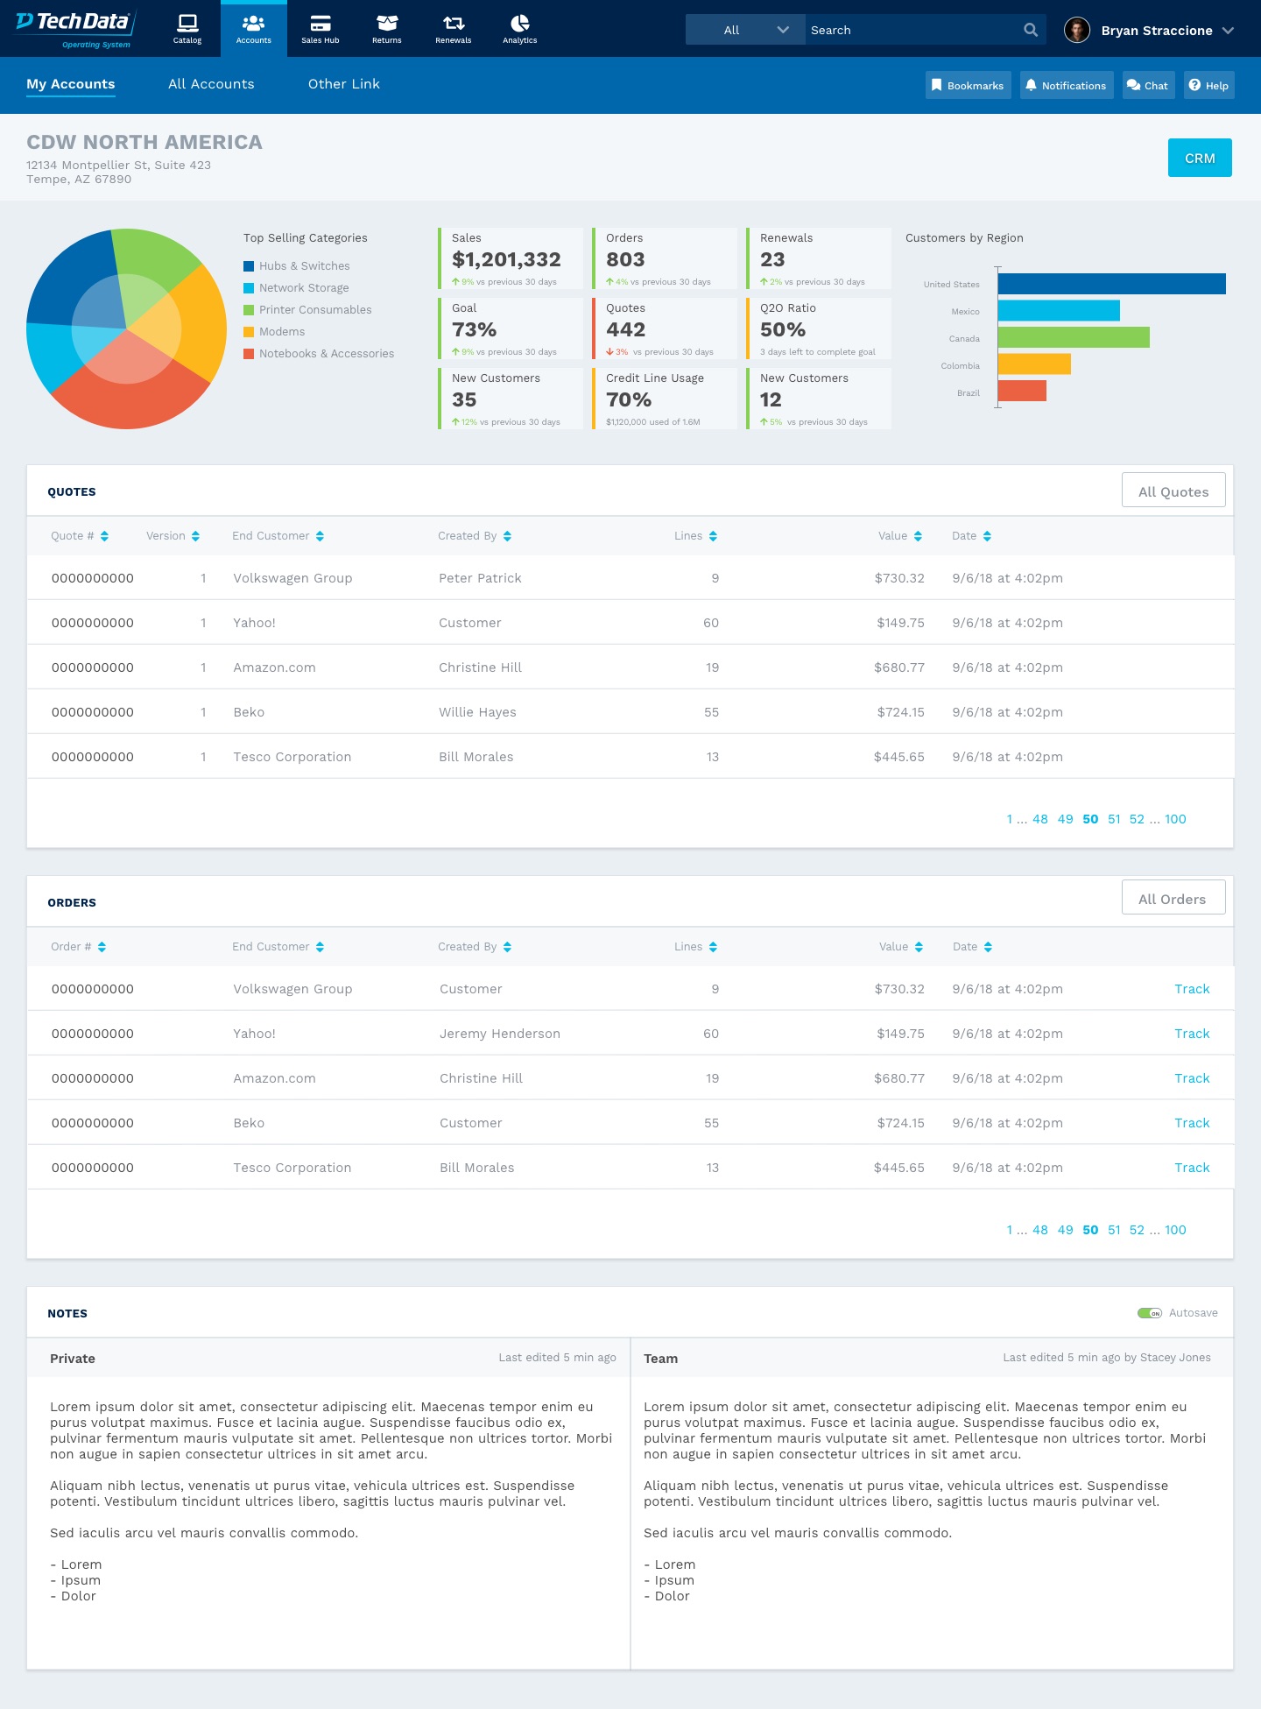Track the Tesco Corporation order

(1192, 1168)
